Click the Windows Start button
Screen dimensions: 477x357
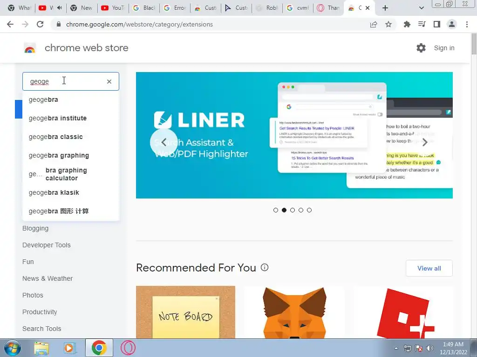pos(12,348)
